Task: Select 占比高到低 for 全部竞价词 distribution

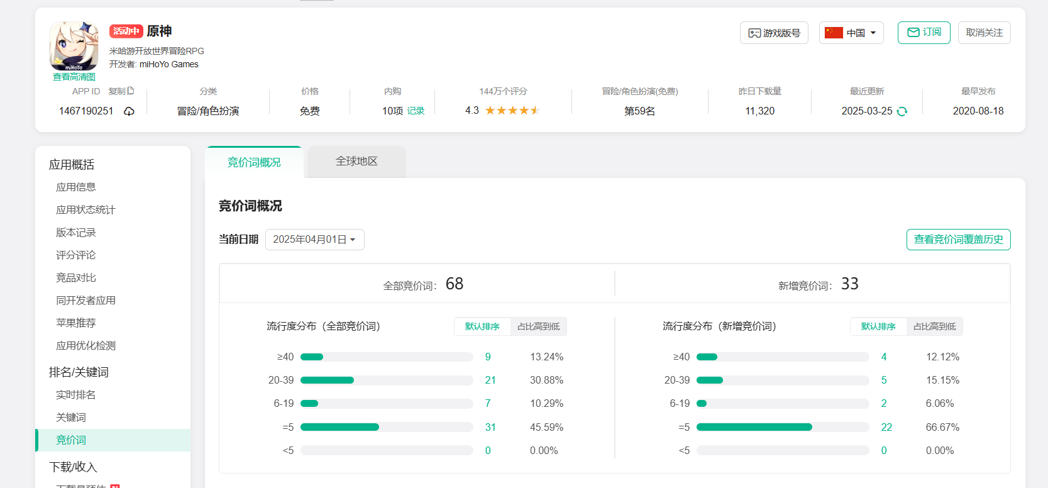Action: click(539, 326)
